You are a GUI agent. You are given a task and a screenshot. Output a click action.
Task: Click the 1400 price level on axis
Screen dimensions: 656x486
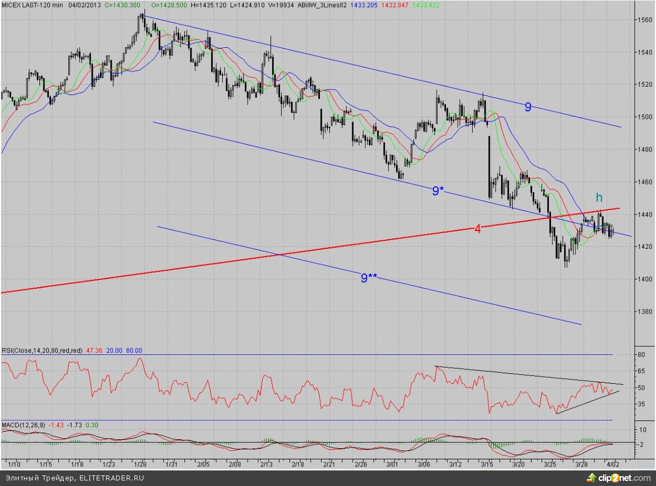[645, 279]
